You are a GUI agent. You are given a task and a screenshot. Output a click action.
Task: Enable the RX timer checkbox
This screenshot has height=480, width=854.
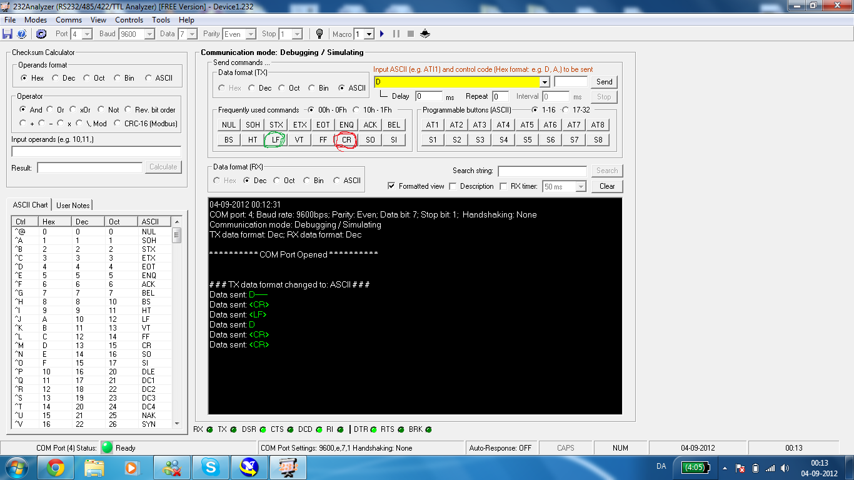[x=503, y=186]
